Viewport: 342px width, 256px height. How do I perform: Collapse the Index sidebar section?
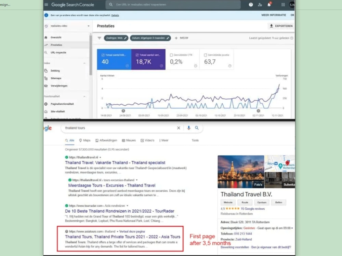click(x=84, y=63)
